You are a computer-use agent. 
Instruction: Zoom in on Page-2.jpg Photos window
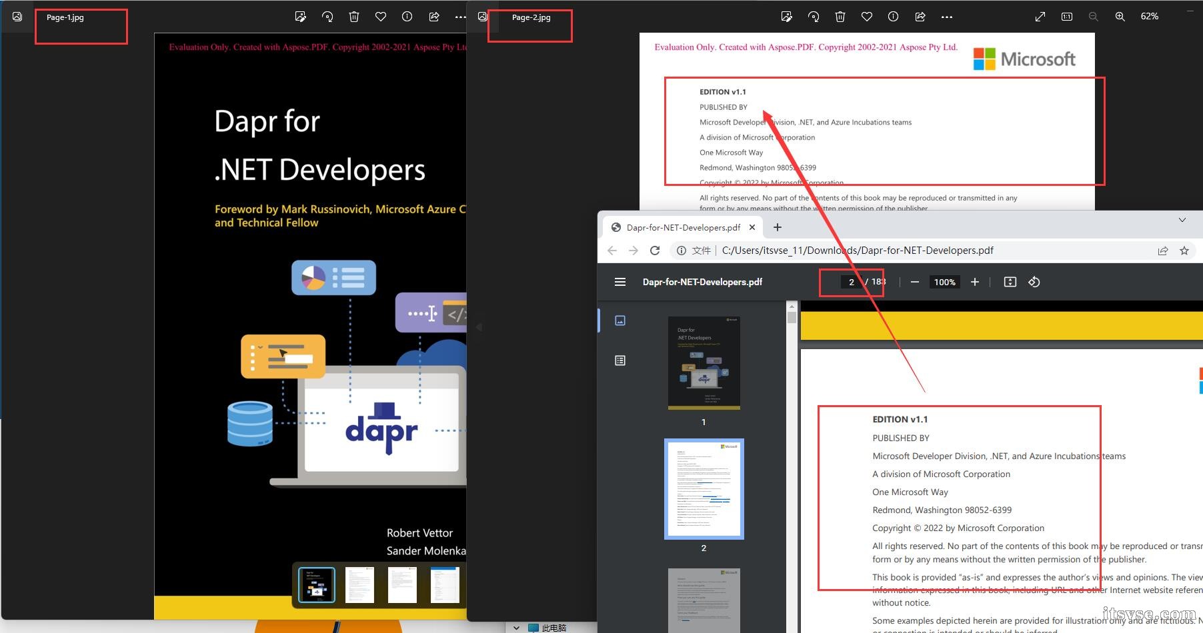(x=1120, y=17)
